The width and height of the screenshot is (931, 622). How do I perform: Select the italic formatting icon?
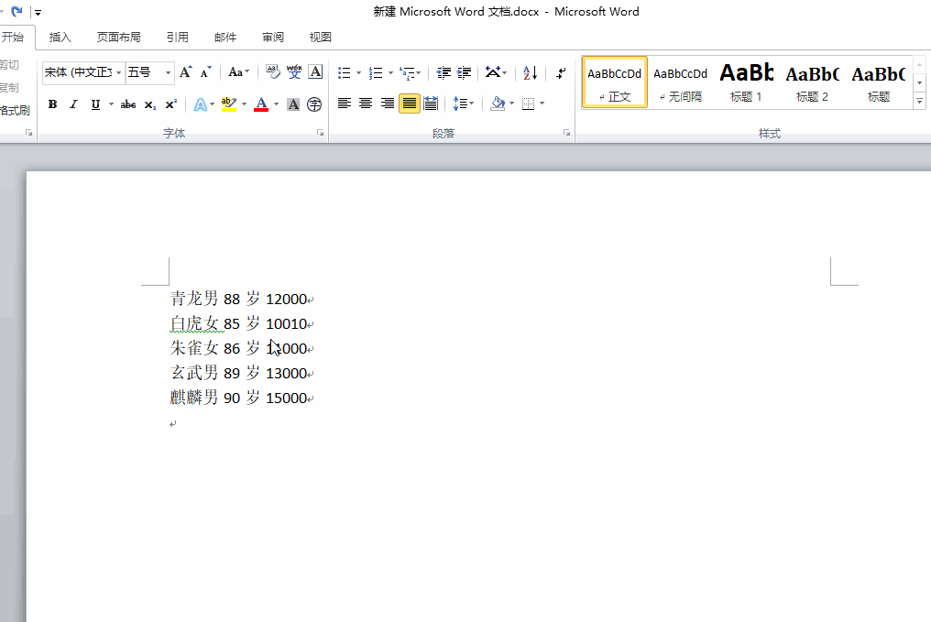click(x=72, y=104)
